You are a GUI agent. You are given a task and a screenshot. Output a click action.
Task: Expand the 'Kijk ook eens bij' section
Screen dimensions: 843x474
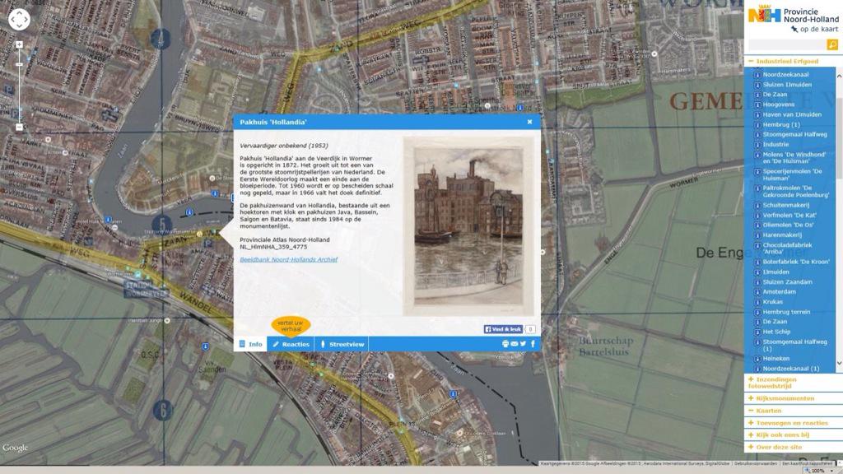pyautogui.click(x=779, y=434)
